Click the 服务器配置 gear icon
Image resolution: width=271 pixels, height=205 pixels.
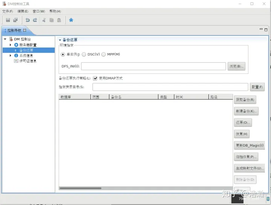pos(16,45)
